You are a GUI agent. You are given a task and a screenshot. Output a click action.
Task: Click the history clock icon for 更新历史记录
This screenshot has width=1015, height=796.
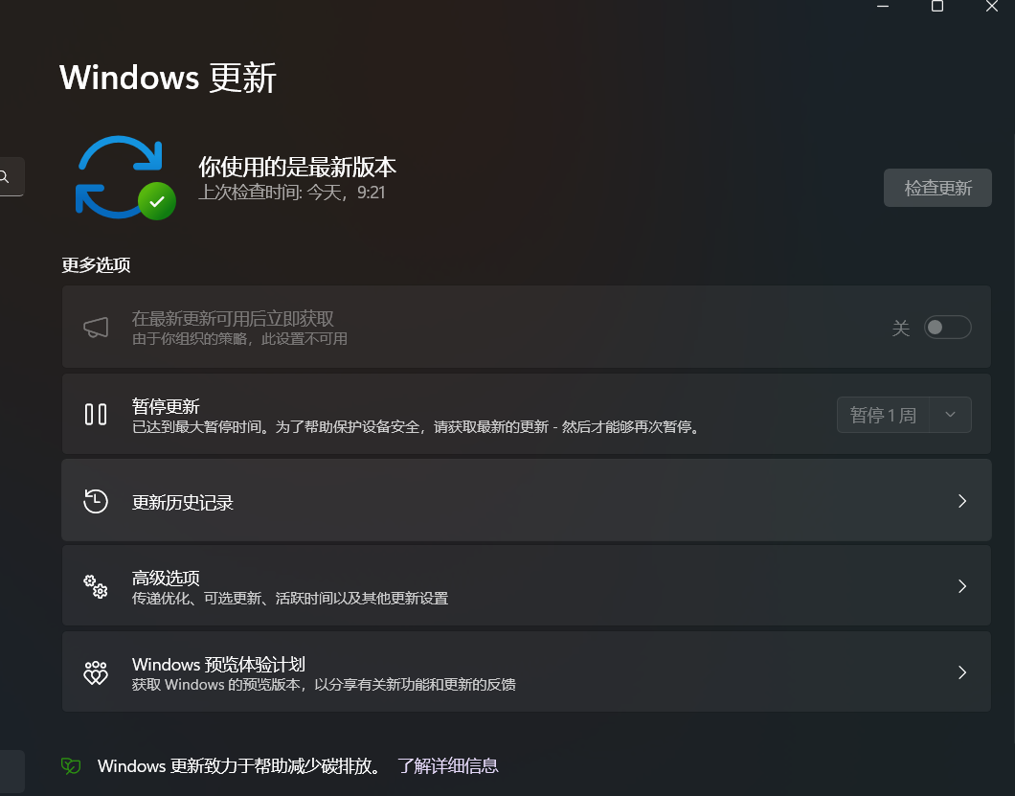pos(96,501)
